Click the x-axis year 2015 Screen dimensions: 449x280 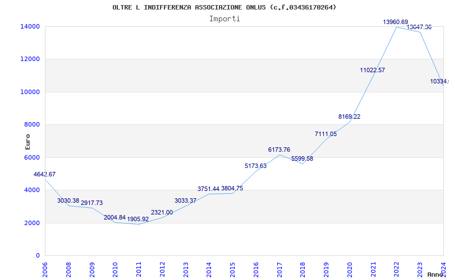[232, 269]
